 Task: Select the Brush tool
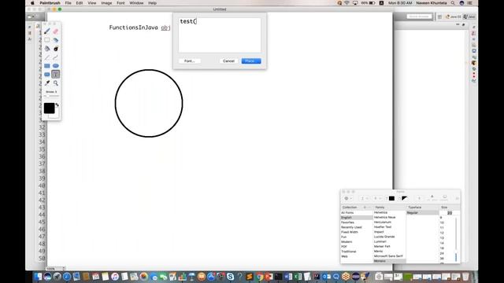point(47,31)
